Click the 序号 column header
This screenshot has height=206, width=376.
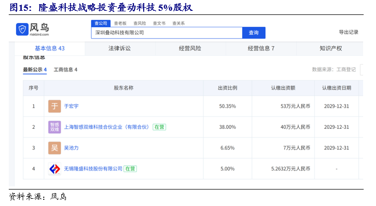(x=33, y=88)
